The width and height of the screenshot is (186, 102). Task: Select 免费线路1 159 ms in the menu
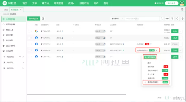click(x=156, y=78)
